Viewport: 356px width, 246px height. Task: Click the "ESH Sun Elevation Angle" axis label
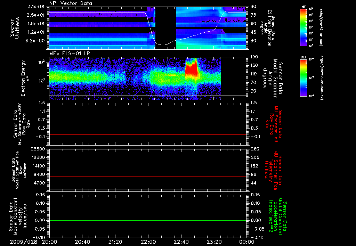pos(268,28)
